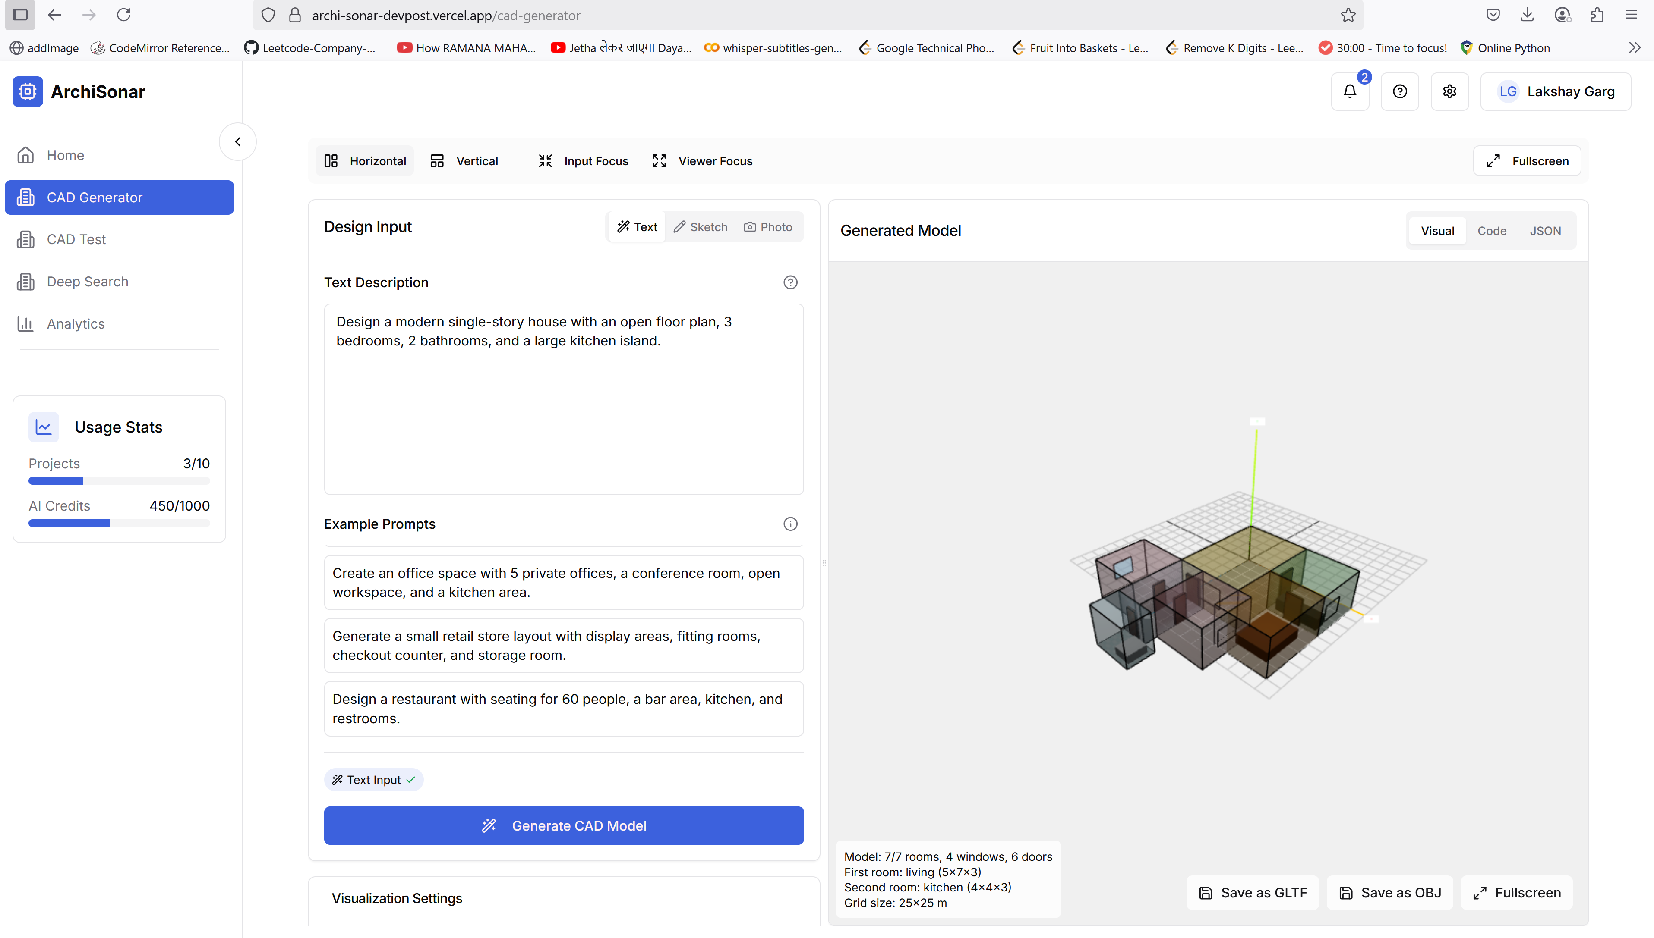Click the Example Prompts info icon
Screen dimensions: 1654x938
tap(790, 524)
